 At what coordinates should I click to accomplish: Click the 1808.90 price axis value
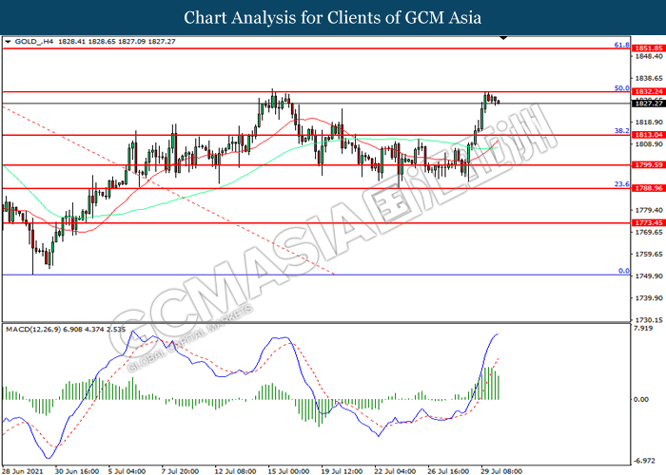649,144
